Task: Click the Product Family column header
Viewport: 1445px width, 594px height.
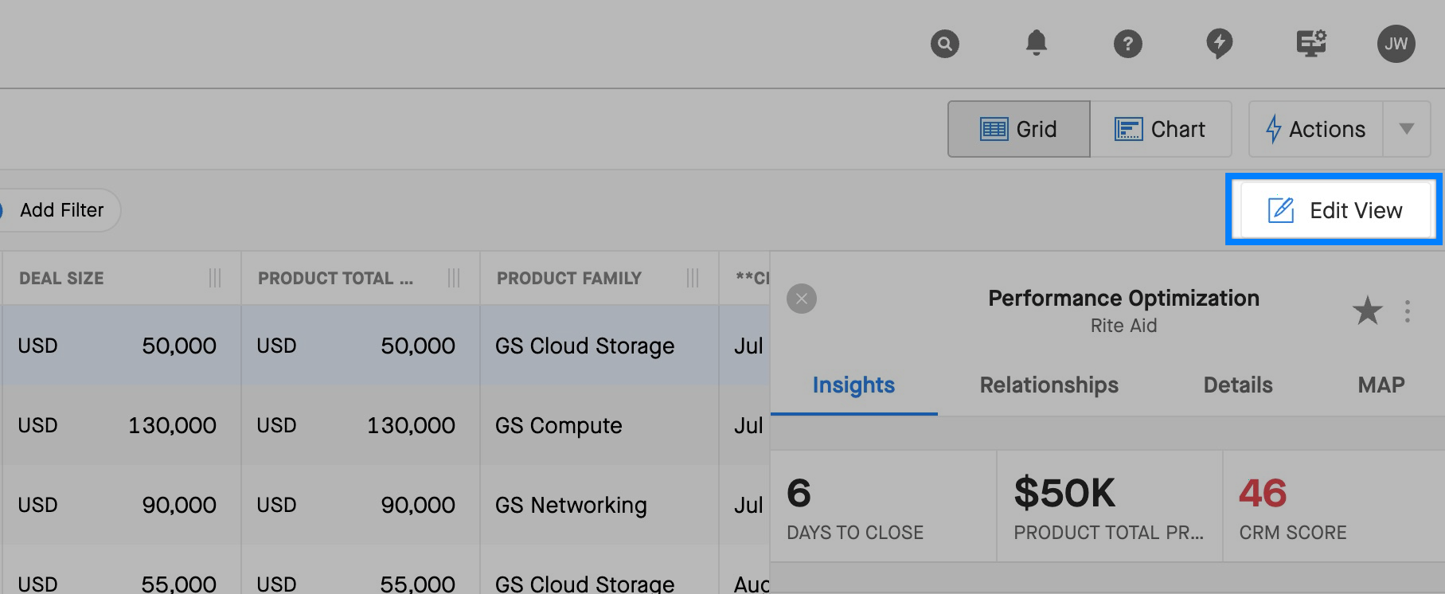Action: 569,278
